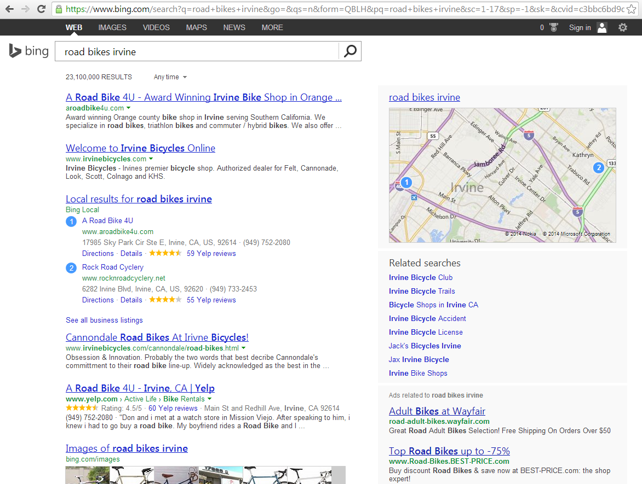Get Directions to A Road Bike 4U
642x484 pixels.
coord(98,253)
